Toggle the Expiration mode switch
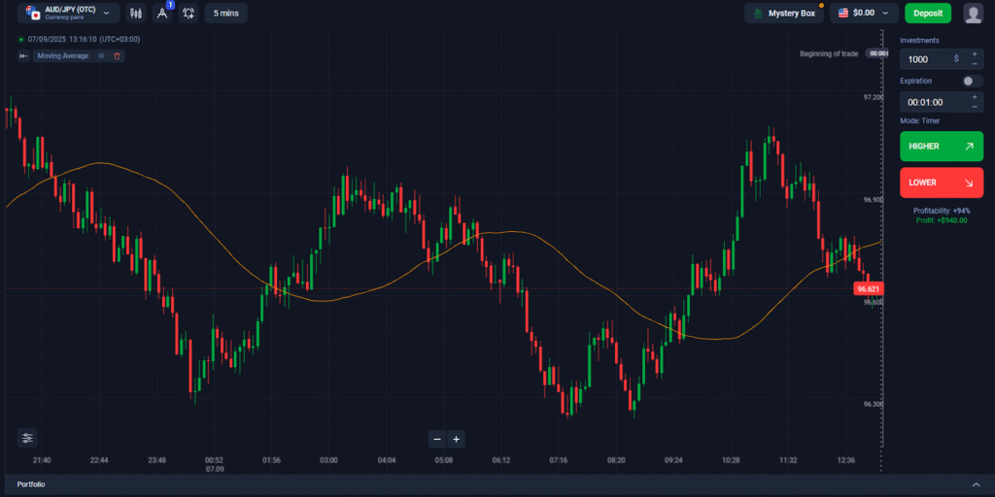This screenshot has width=995, height=497. [x=973, y=81]
